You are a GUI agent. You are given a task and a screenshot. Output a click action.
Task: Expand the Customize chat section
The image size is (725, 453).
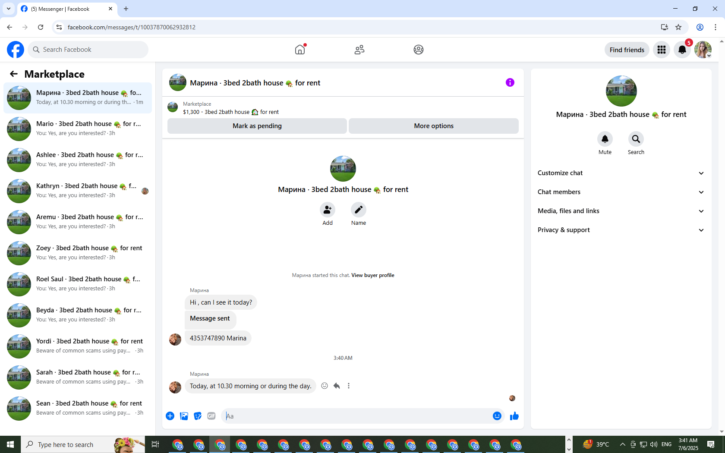pyautogui.click(x=621, y=173)
